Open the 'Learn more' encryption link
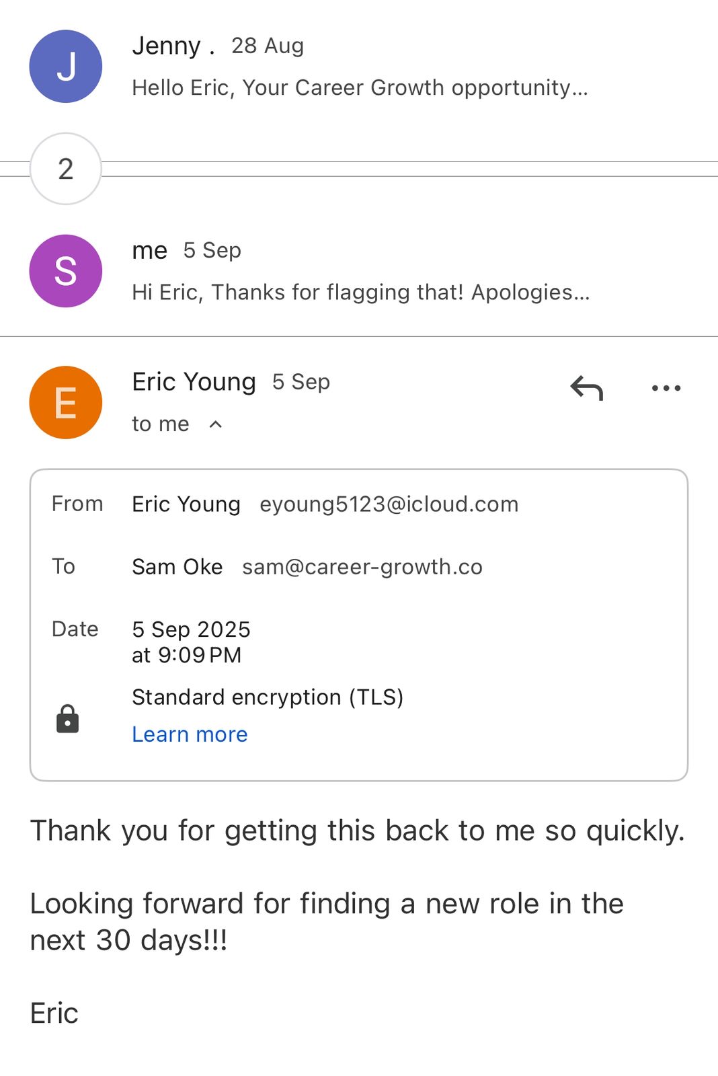Screen dimensions: 718x1076 tap(190, 734)
